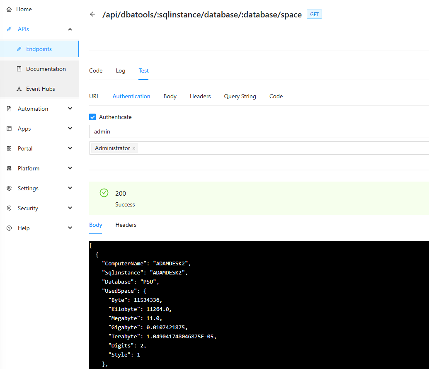Select the Authentication sub-tab

pyautogui.click(x=131, y=96)
